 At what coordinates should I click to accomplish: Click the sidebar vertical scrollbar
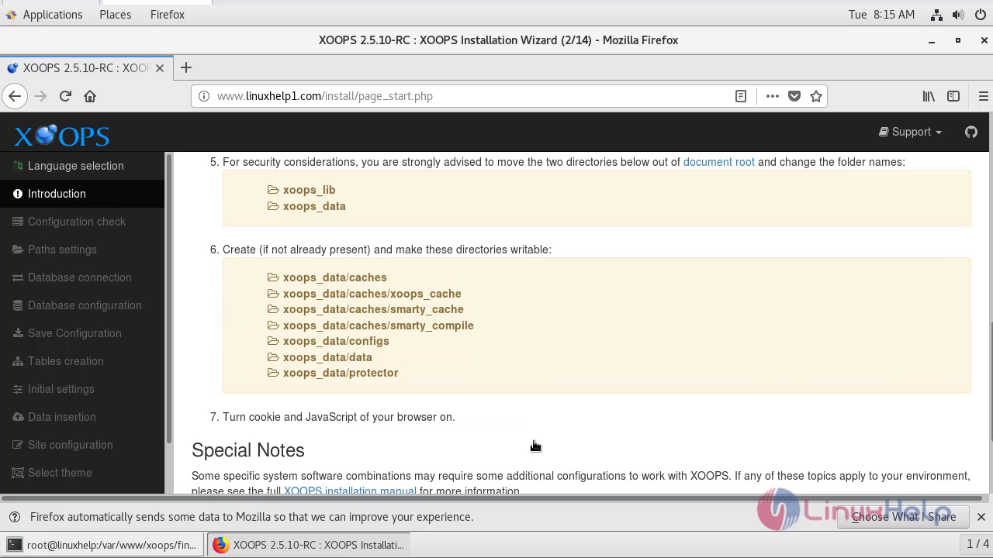[x=168, y=298]
